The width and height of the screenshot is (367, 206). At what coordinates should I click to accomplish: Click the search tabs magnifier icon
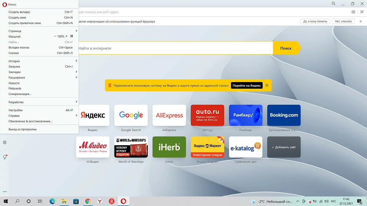tap(333, 4)
